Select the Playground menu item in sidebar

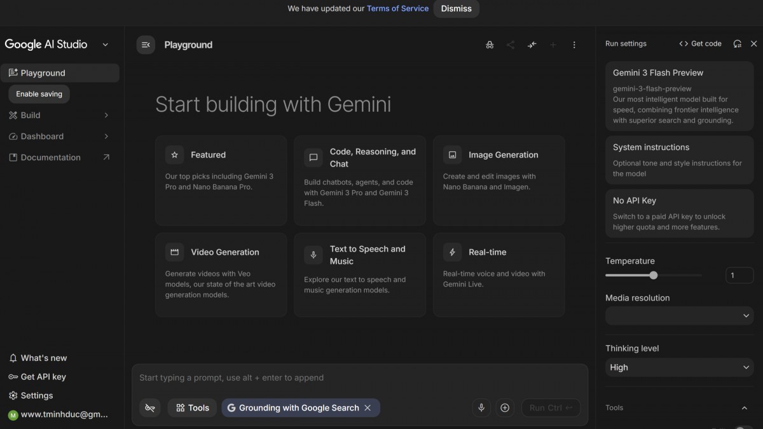[60, 72]
